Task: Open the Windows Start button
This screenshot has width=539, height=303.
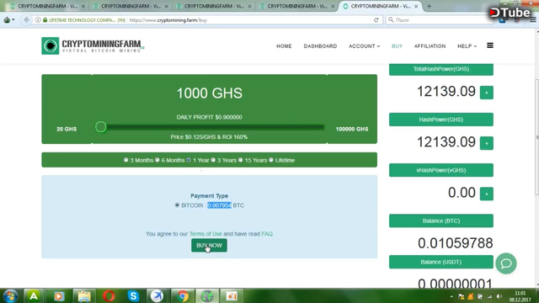Action: coord(10,295)
